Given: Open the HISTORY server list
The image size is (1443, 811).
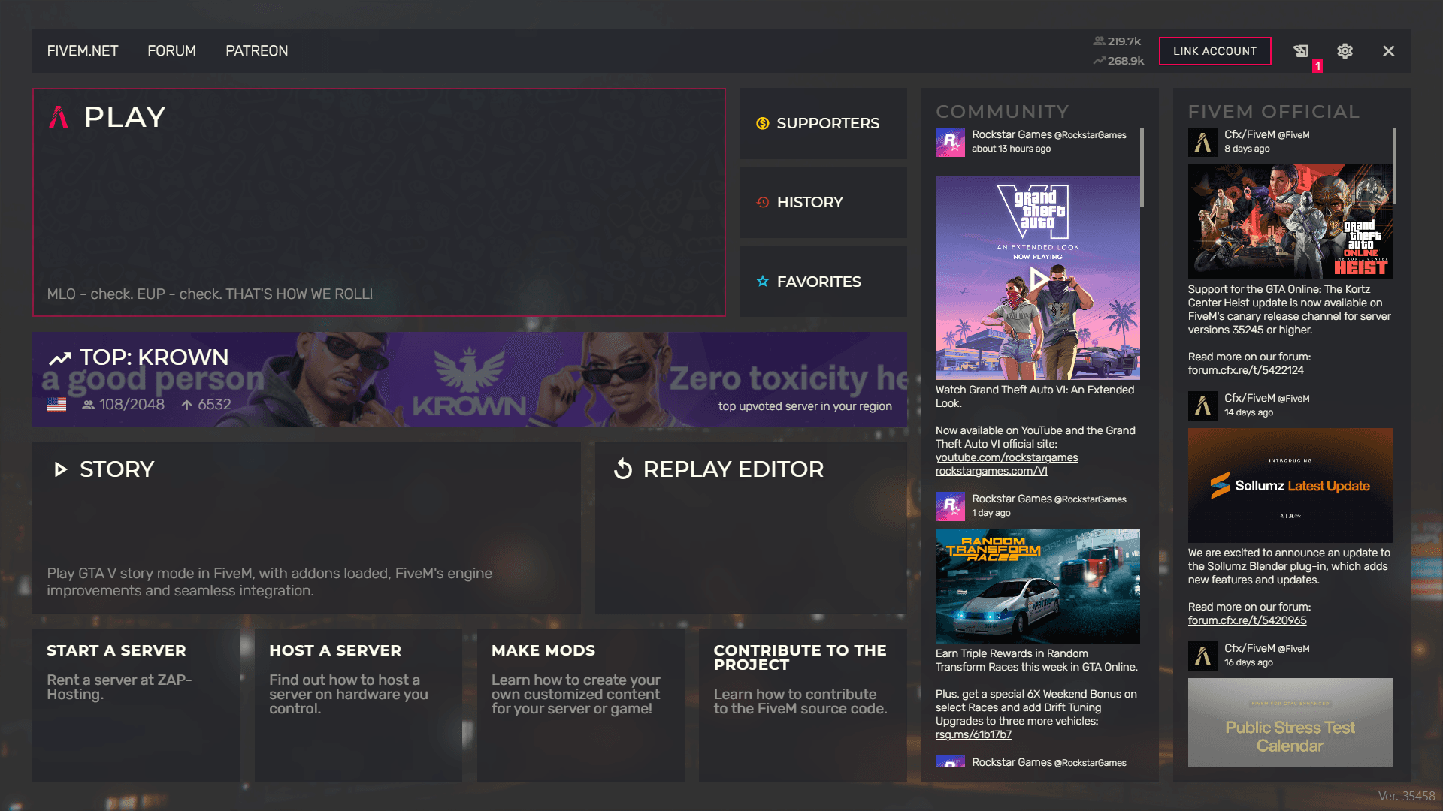Looking at the screenshot, I should [x=823, y=202].
